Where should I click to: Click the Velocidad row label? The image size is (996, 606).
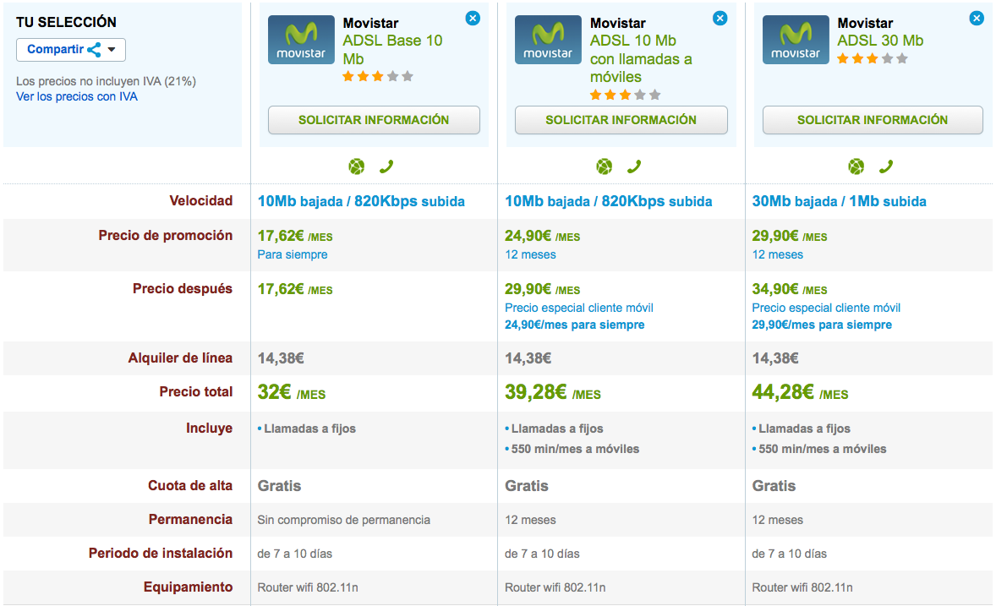(200, 200)
